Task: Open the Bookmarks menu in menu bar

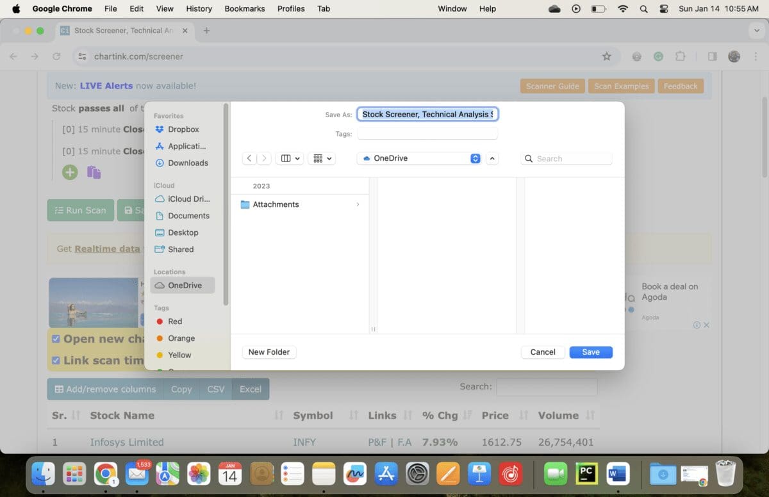Action: [x=244, y=8]
